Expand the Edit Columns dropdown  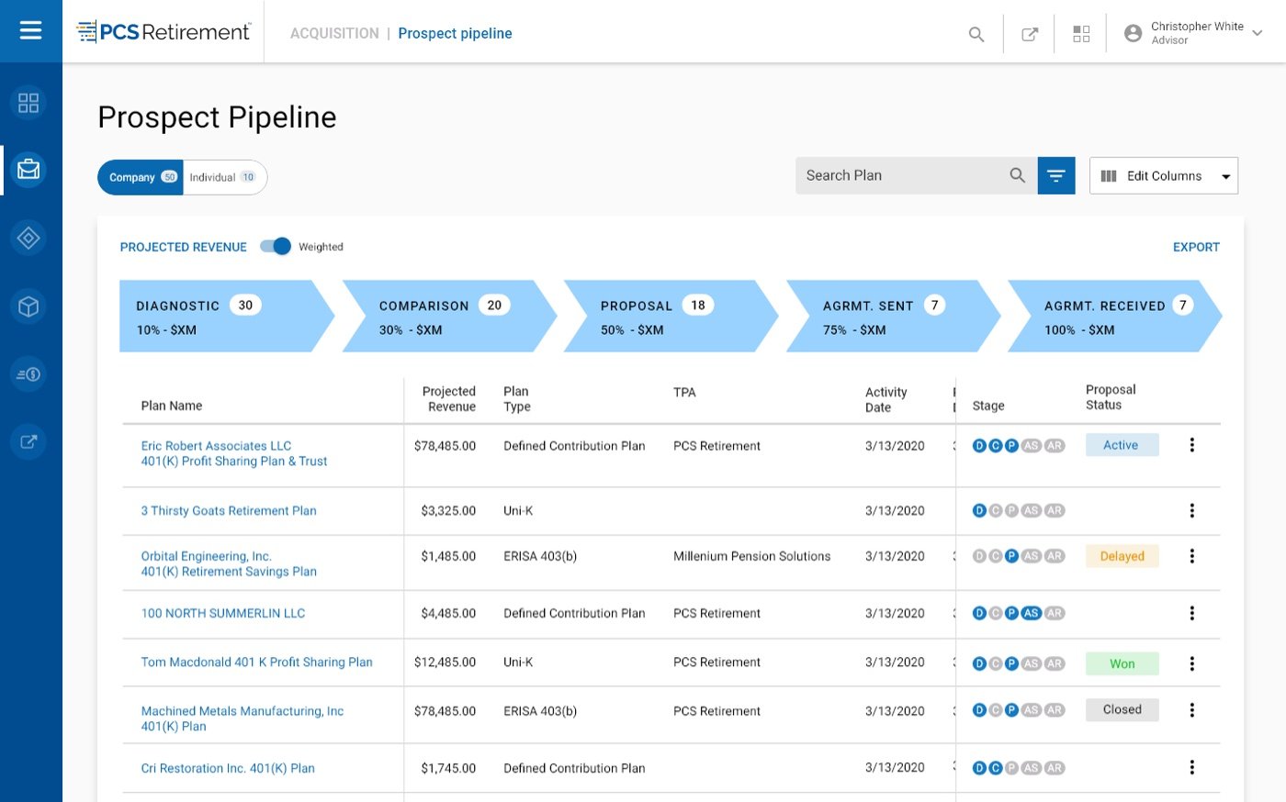pos(1164,176)
